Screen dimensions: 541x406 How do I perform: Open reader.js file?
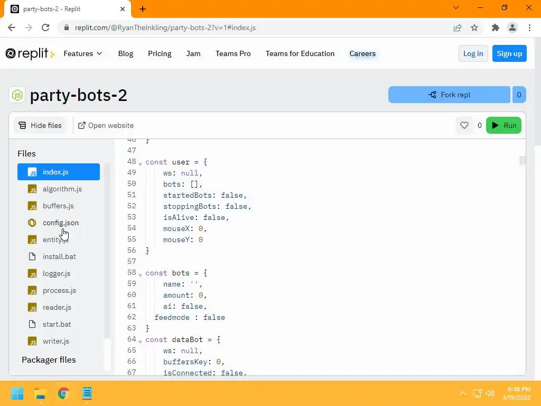[59, 307]
